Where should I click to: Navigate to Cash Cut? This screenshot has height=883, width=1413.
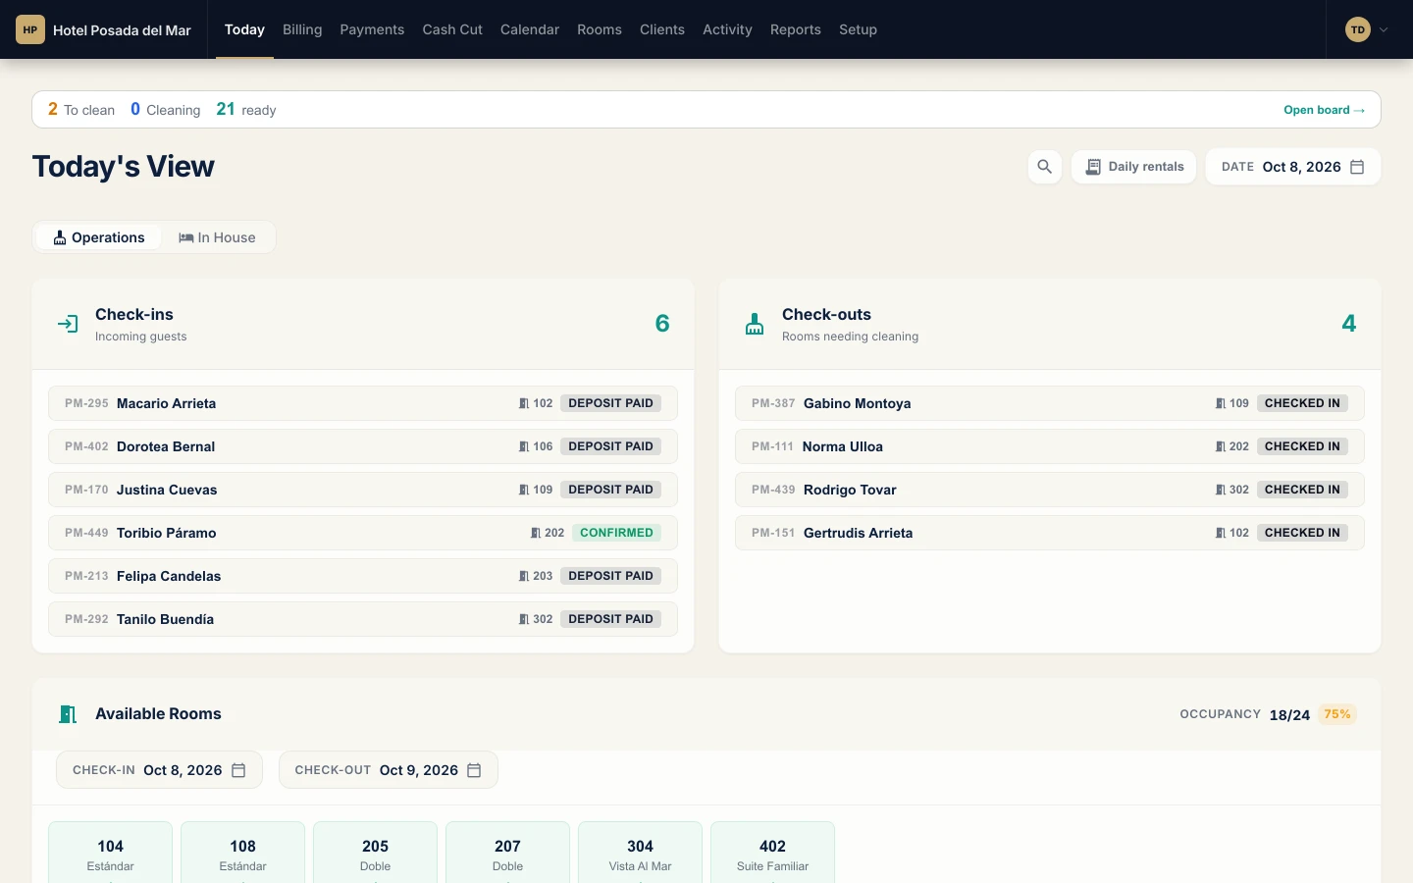coord(452,29)
